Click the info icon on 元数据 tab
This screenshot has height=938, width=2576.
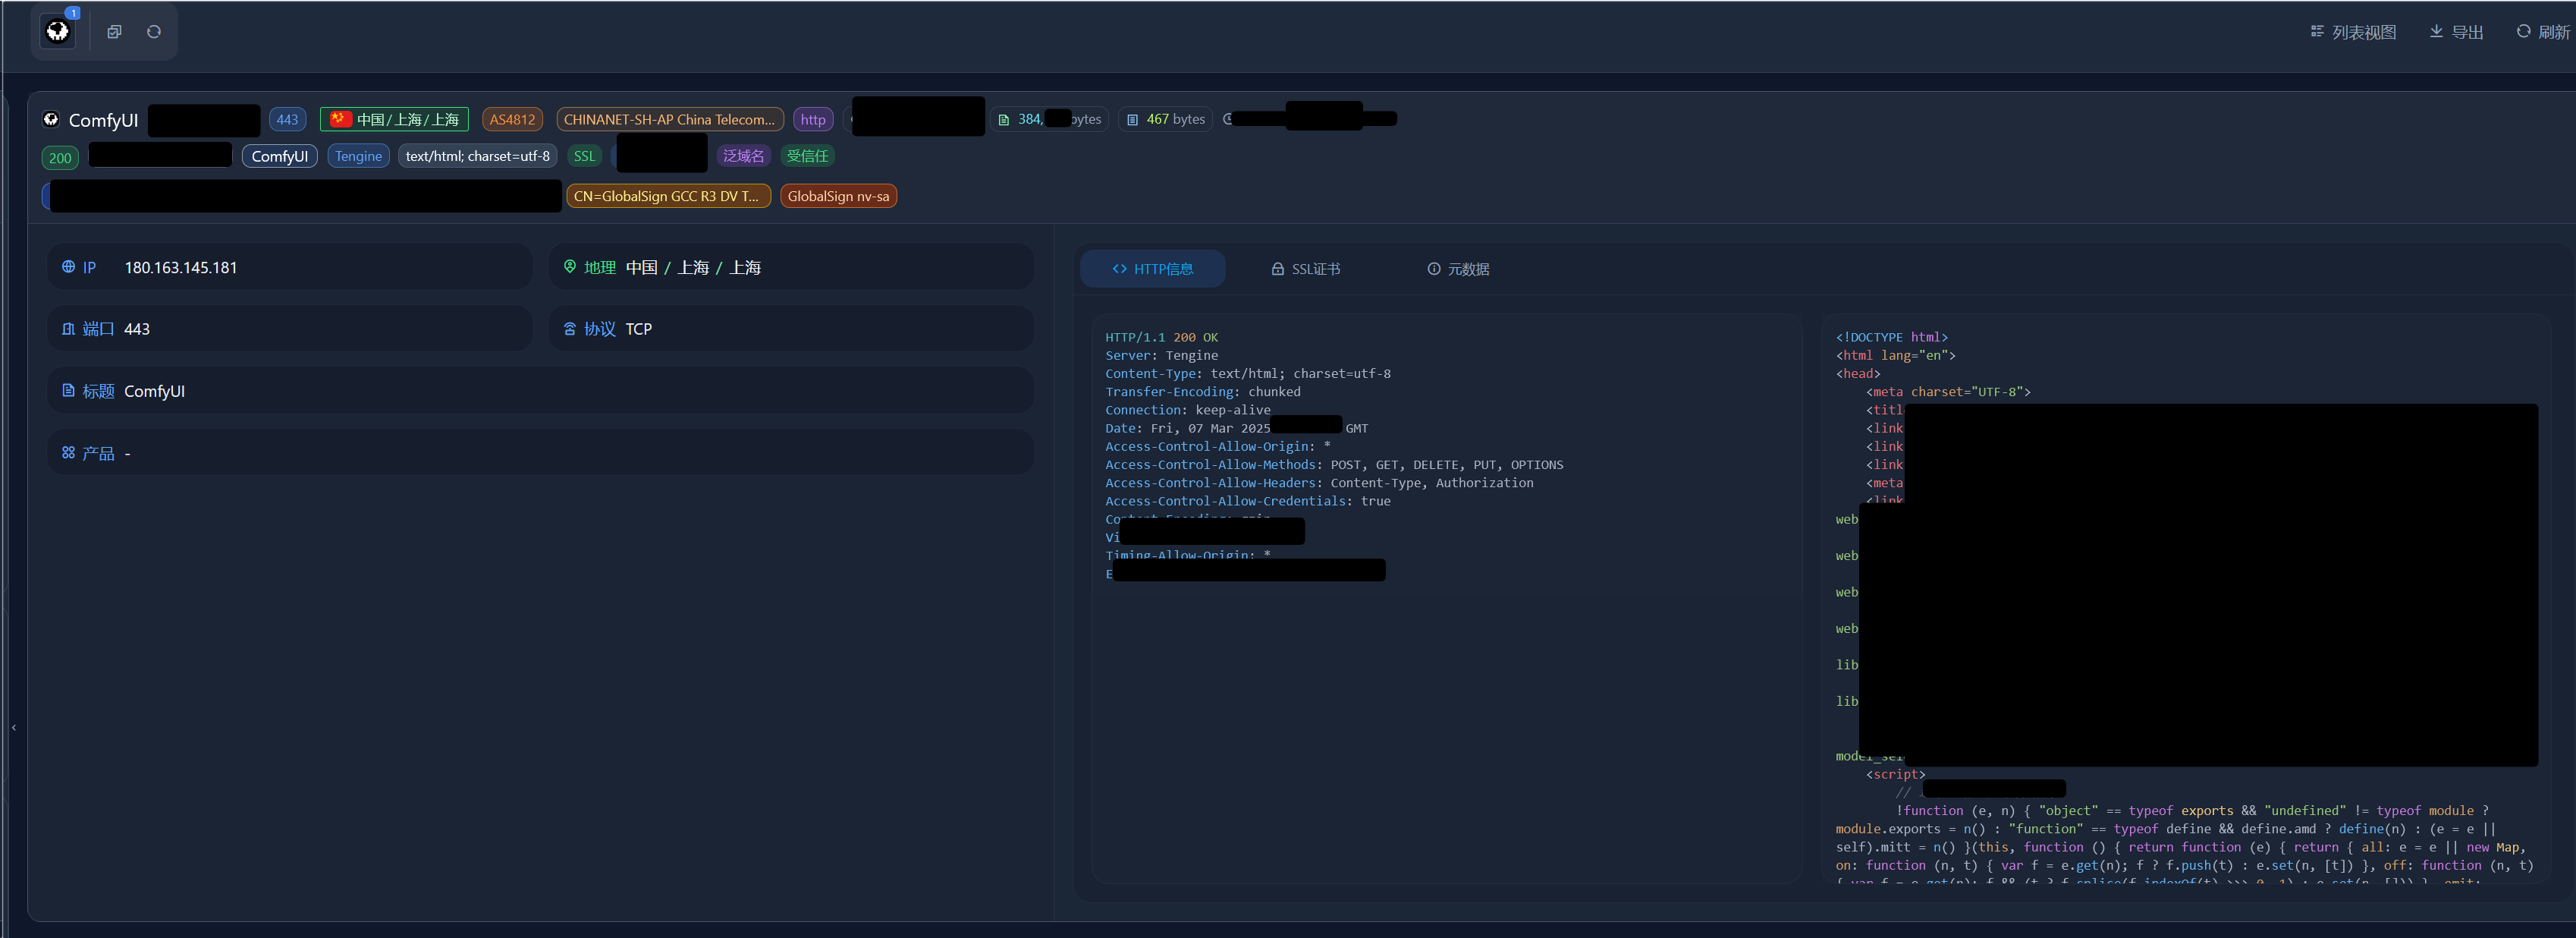[x=1433, y=269]
